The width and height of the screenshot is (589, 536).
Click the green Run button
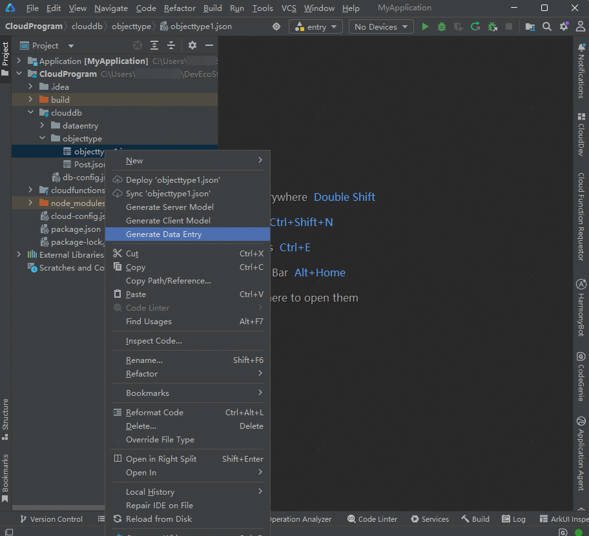(x=425, y=26)
